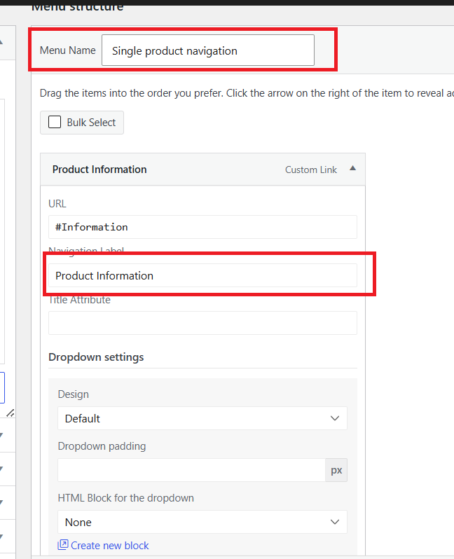Screen dimensions: 454x559
Task: Click the Bulk Select button label
Action: coord(91,123)
